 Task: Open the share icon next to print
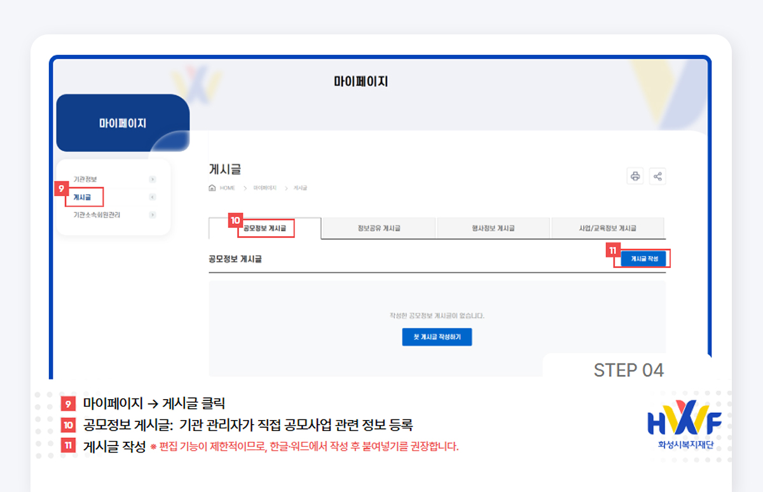[658, 176]
